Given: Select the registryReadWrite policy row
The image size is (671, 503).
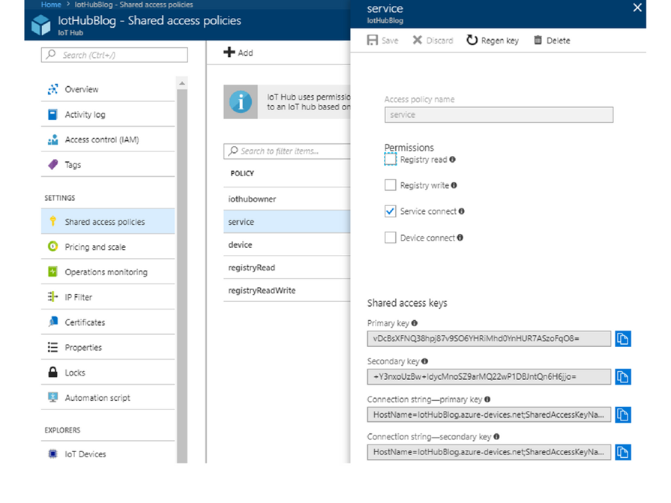Looking at the screenshot, I should pos(286,290).
